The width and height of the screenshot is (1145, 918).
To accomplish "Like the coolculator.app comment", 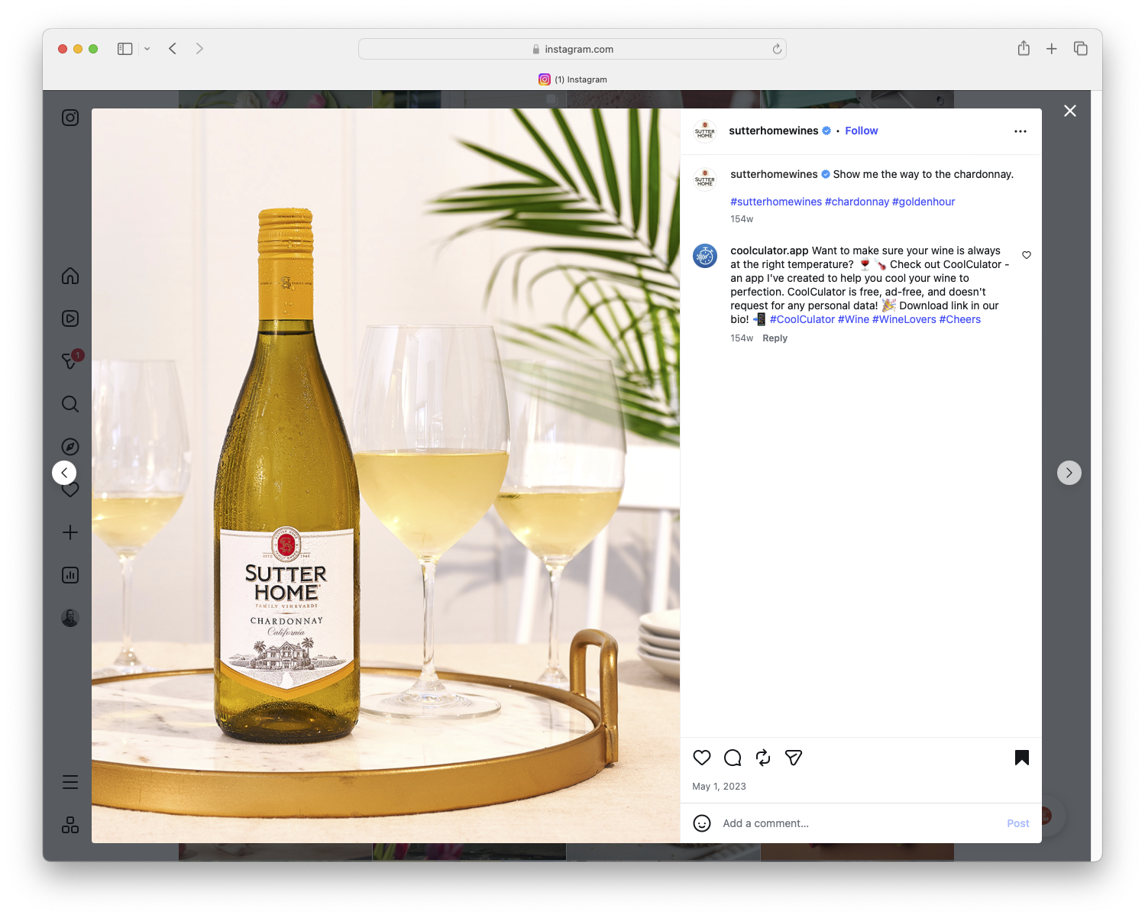I will coord(1027,255).
